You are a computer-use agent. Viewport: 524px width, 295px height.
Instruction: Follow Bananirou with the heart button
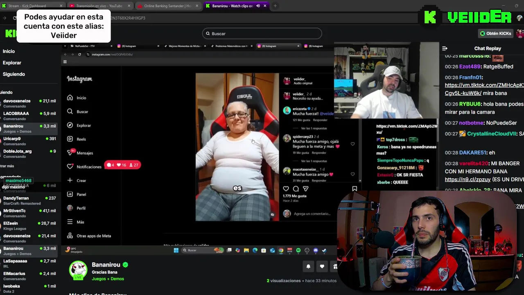click(322, 266)
